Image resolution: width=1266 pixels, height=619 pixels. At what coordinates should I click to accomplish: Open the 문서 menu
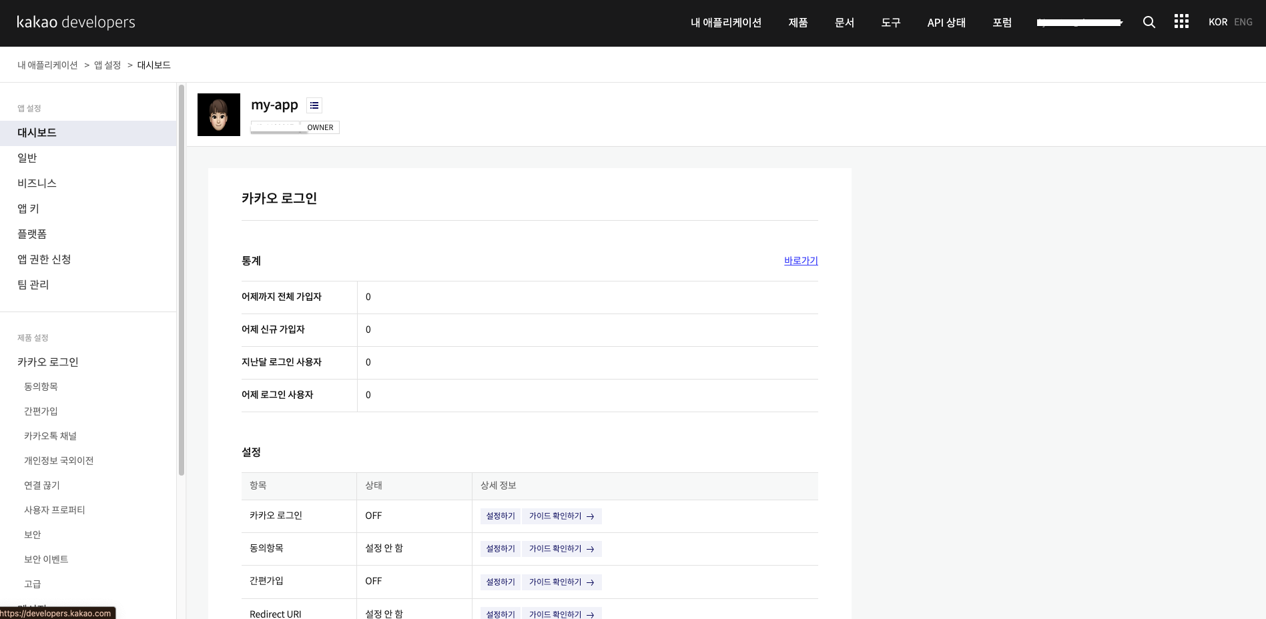point(845,23)
